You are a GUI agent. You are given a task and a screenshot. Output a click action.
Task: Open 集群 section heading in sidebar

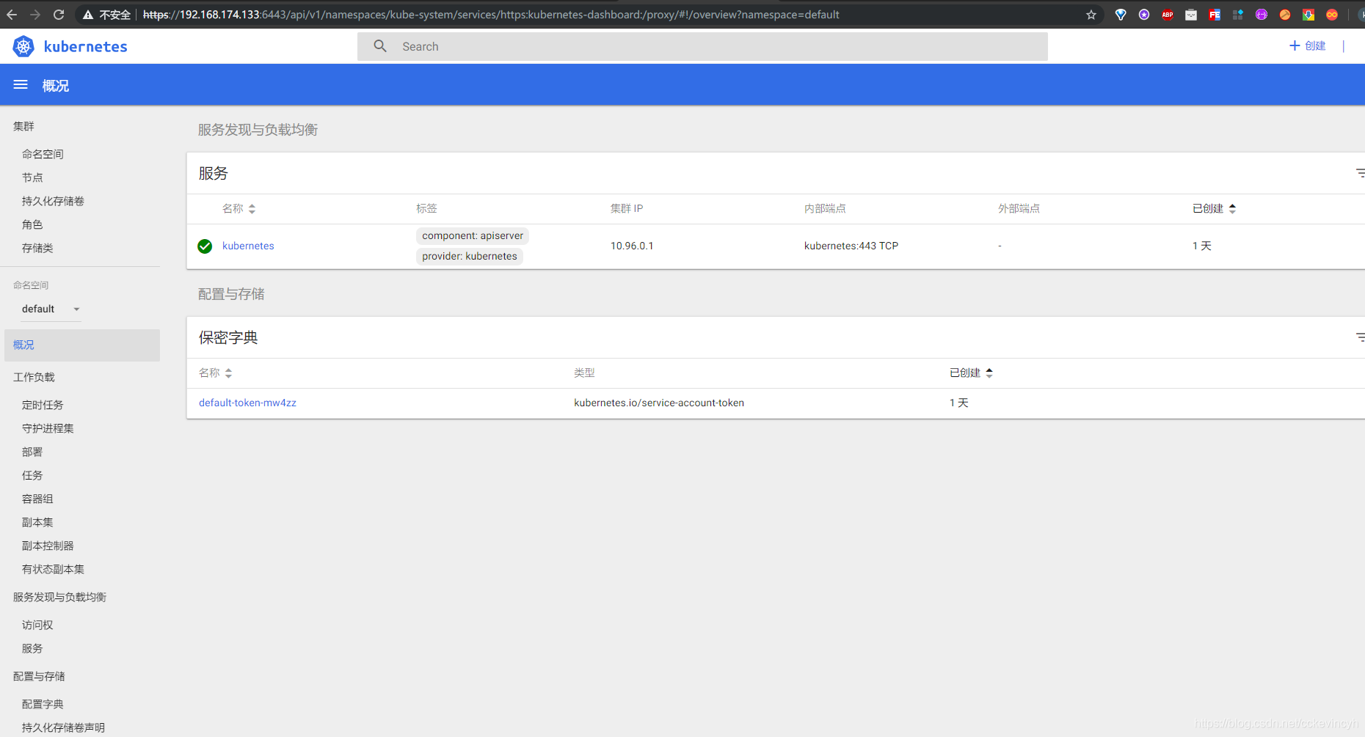click(x=23, y=126)
